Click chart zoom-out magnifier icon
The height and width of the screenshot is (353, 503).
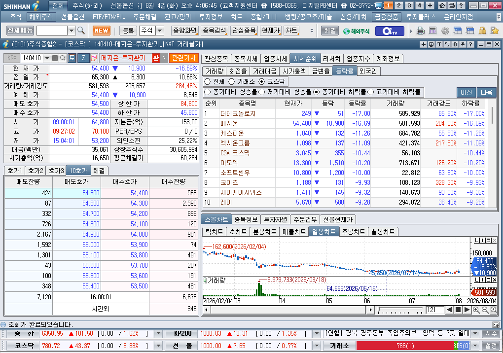click(x=485, y=310)
